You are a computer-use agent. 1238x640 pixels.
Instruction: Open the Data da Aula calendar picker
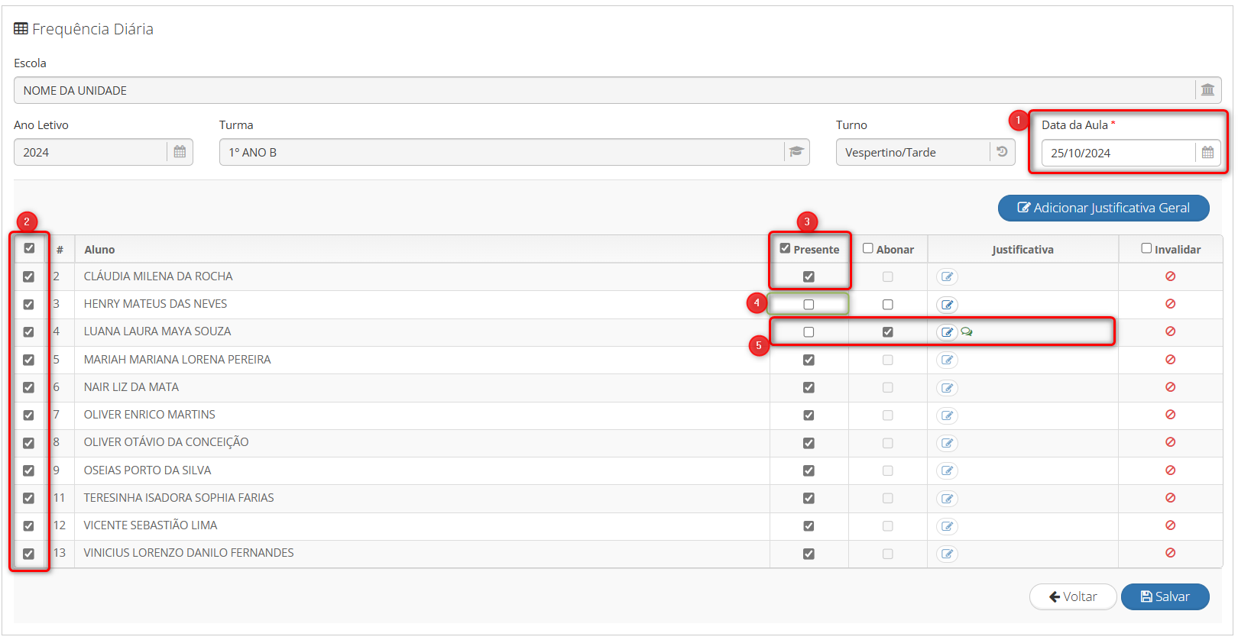tap(1207, 153)
